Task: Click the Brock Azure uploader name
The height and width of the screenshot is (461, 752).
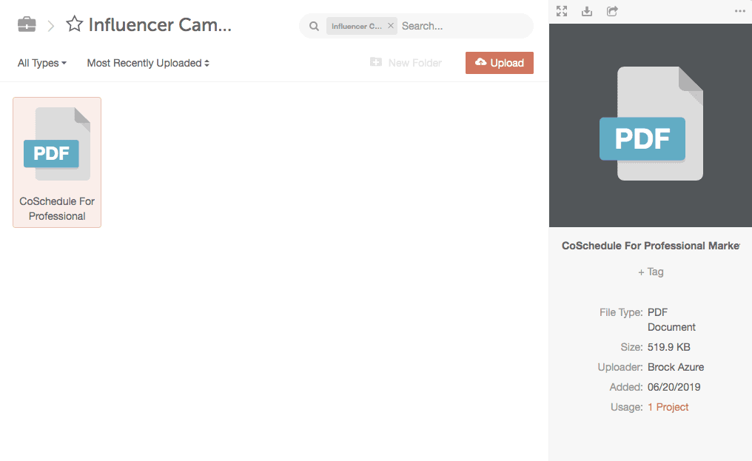Action: [x=676, y=367]
